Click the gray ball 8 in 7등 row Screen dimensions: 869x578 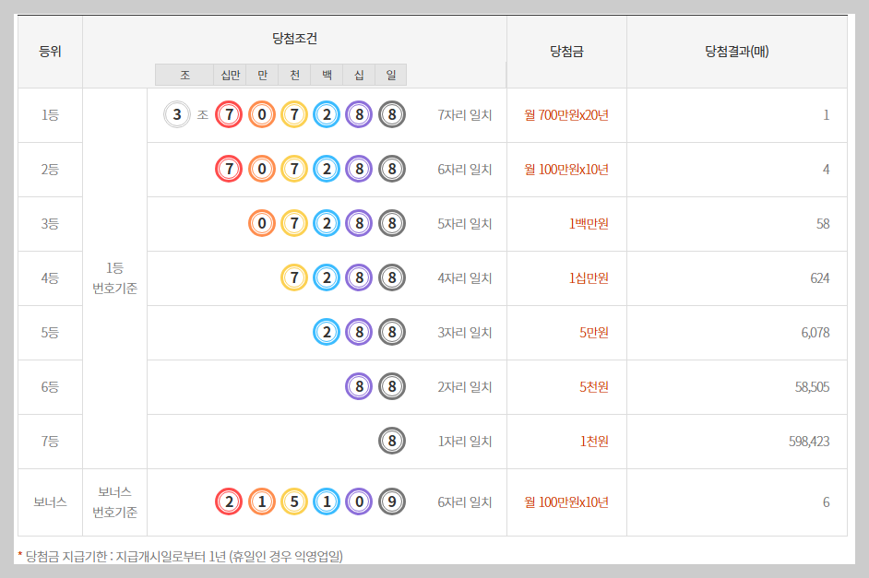pyautogui.click(x=392, y=441)
